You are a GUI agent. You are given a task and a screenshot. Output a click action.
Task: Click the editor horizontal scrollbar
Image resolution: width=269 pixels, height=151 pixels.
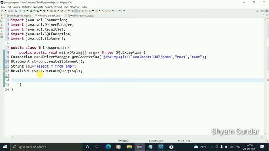click(137, 137)
